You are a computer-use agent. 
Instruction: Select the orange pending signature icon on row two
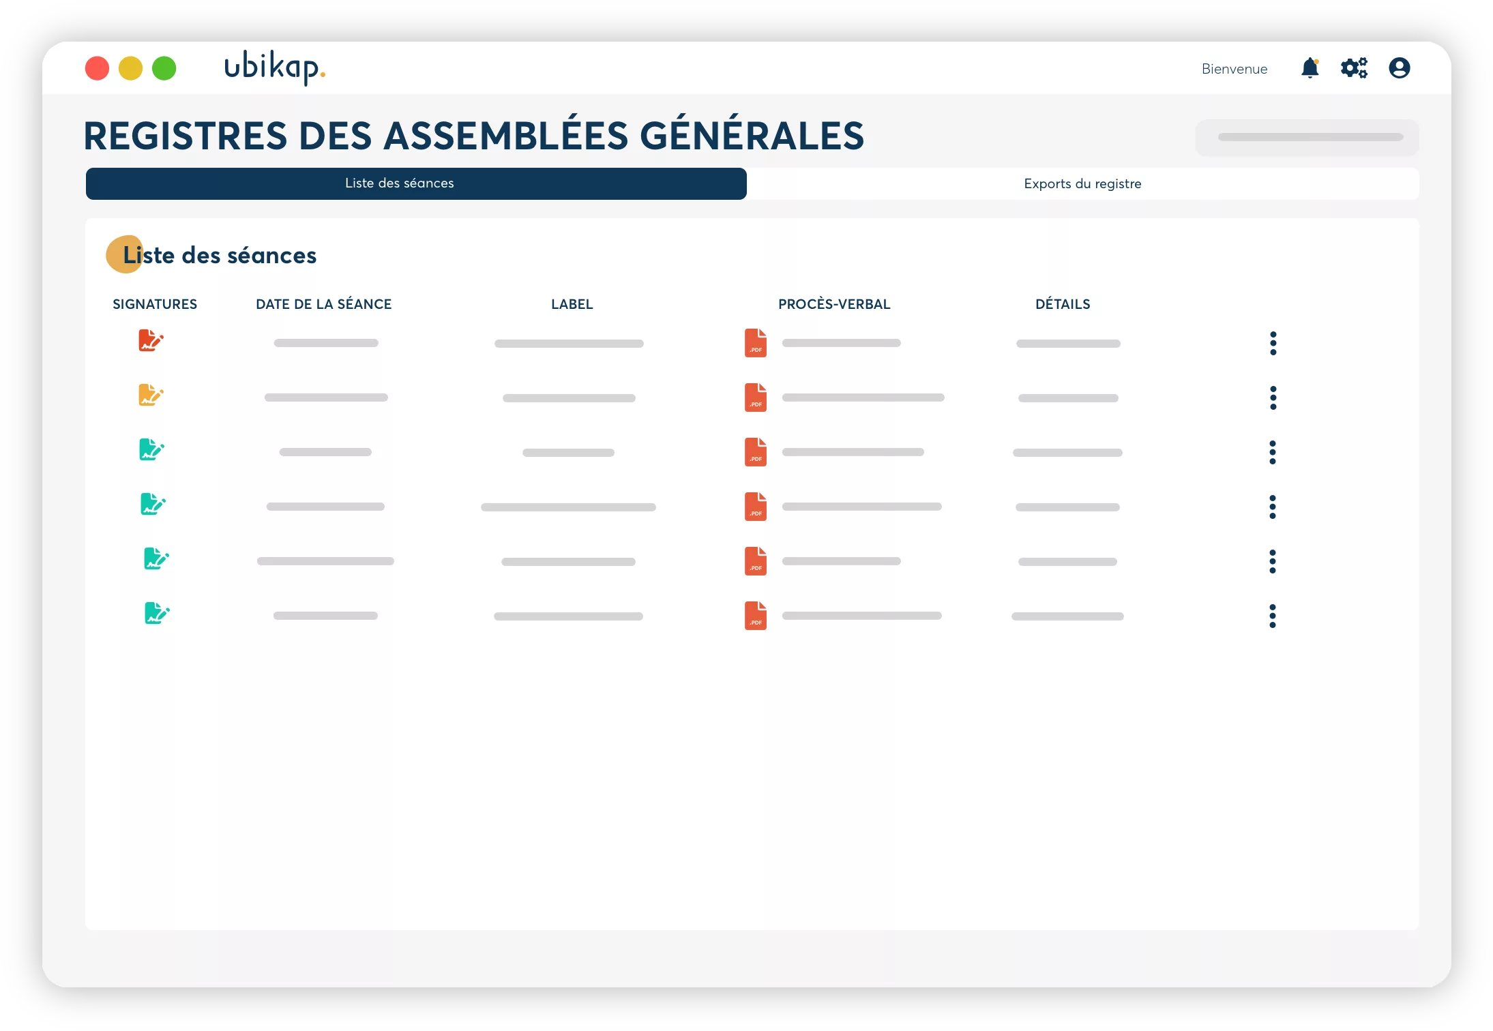point(151,395)
